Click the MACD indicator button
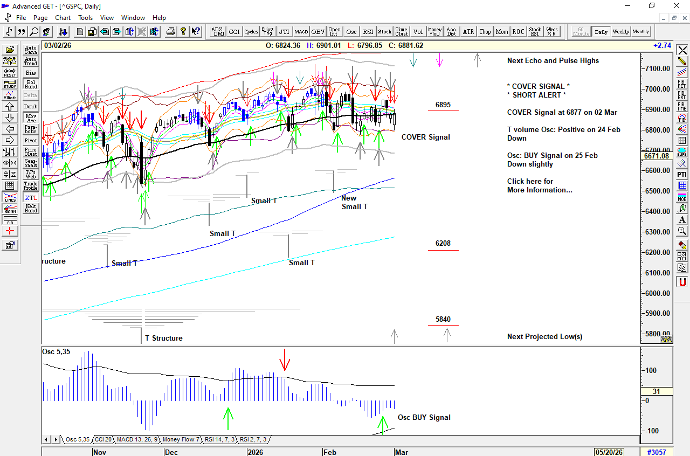Screen dimensions: 690x456 (x=301, y=32)
